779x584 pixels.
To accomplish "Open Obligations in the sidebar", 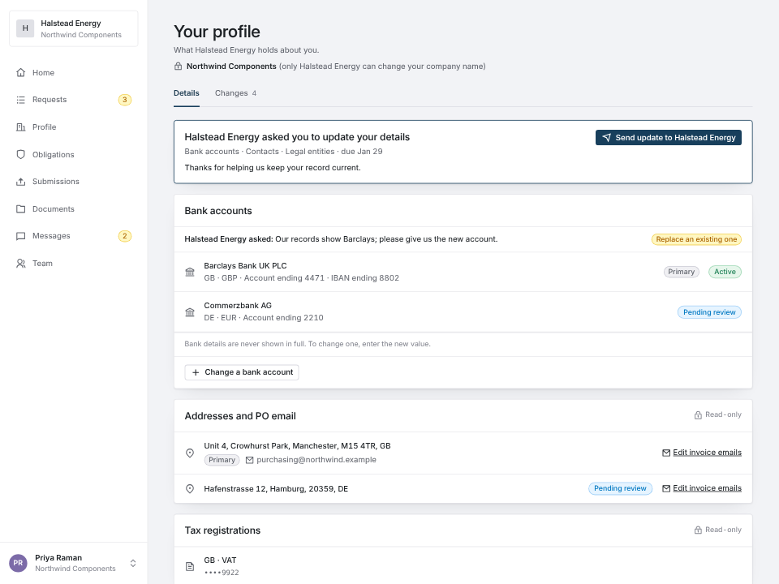I will tap(74, 154).
